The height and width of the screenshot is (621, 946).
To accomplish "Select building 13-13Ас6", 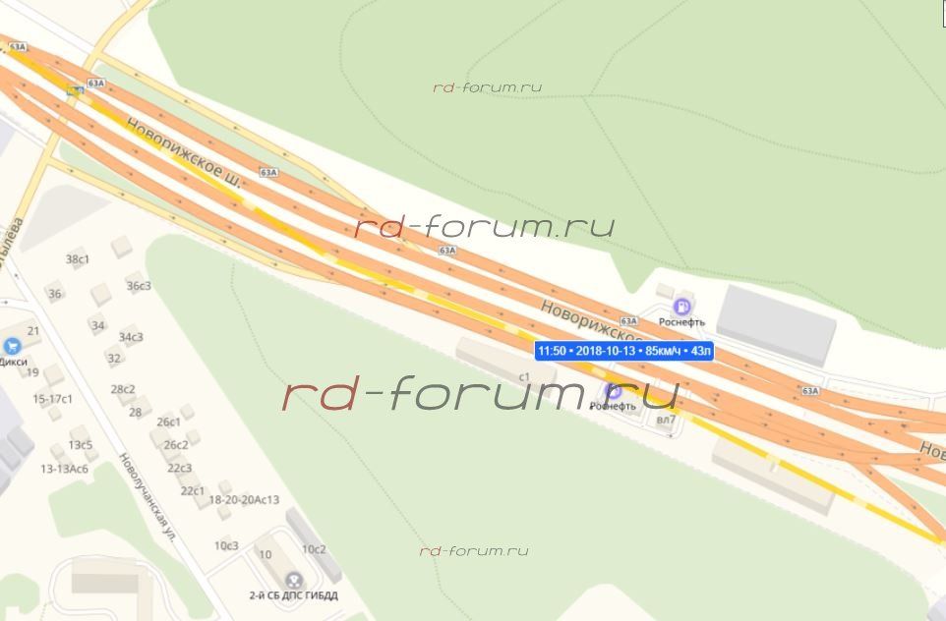I will point(64,469).
